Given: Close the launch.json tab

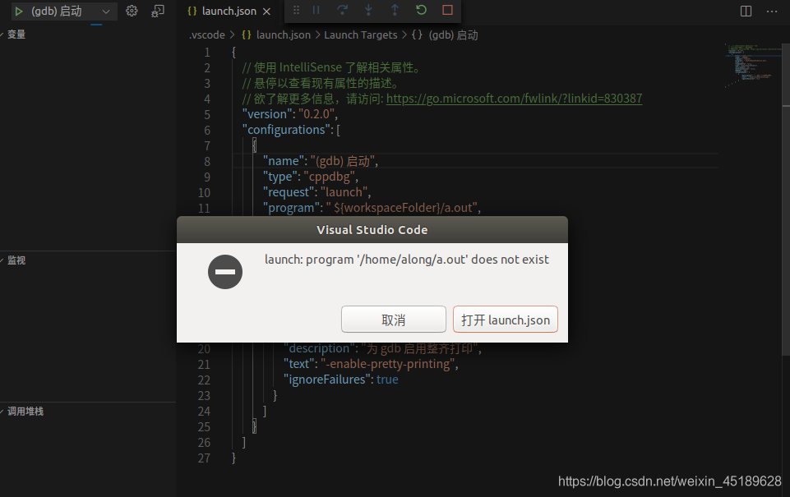Looking at the screenshot, I should point(266,11).
